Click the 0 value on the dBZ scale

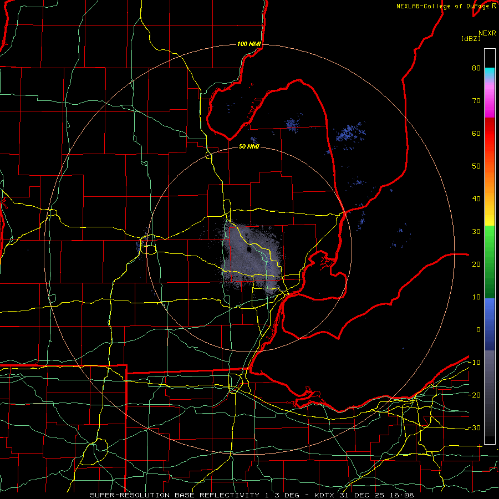[478, 330]
